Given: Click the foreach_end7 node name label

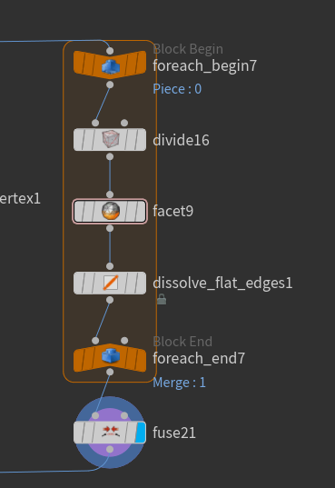Looking at the screenshot, I should tap(199, 359).
